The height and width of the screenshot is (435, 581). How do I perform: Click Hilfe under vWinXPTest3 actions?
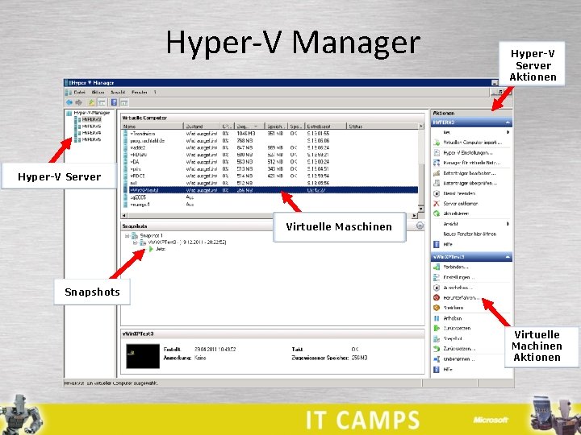pos(448,370)
